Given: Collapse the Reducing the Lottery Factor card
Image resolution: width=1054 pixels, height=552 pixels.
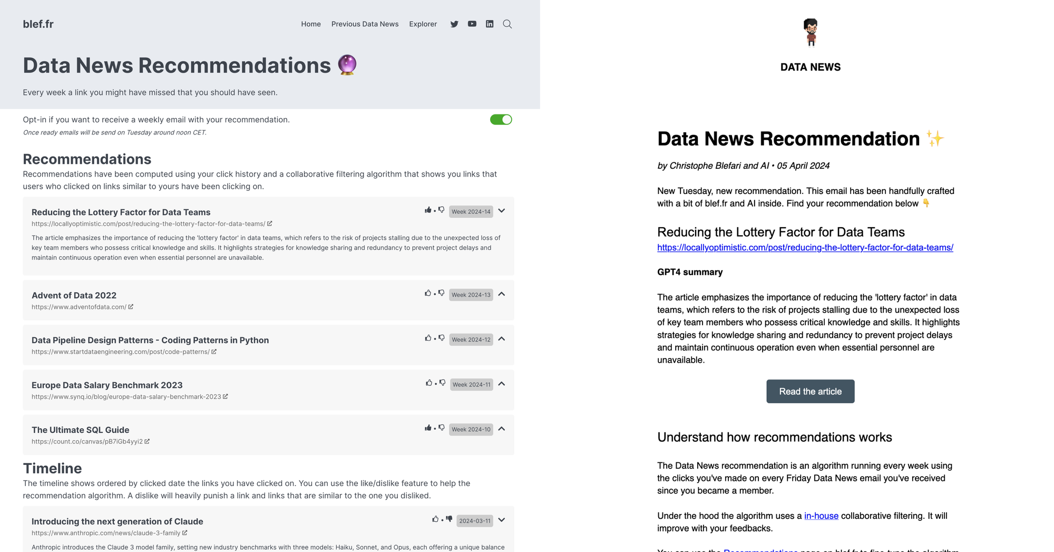Looking at the screenshot, I should (502, 211).
